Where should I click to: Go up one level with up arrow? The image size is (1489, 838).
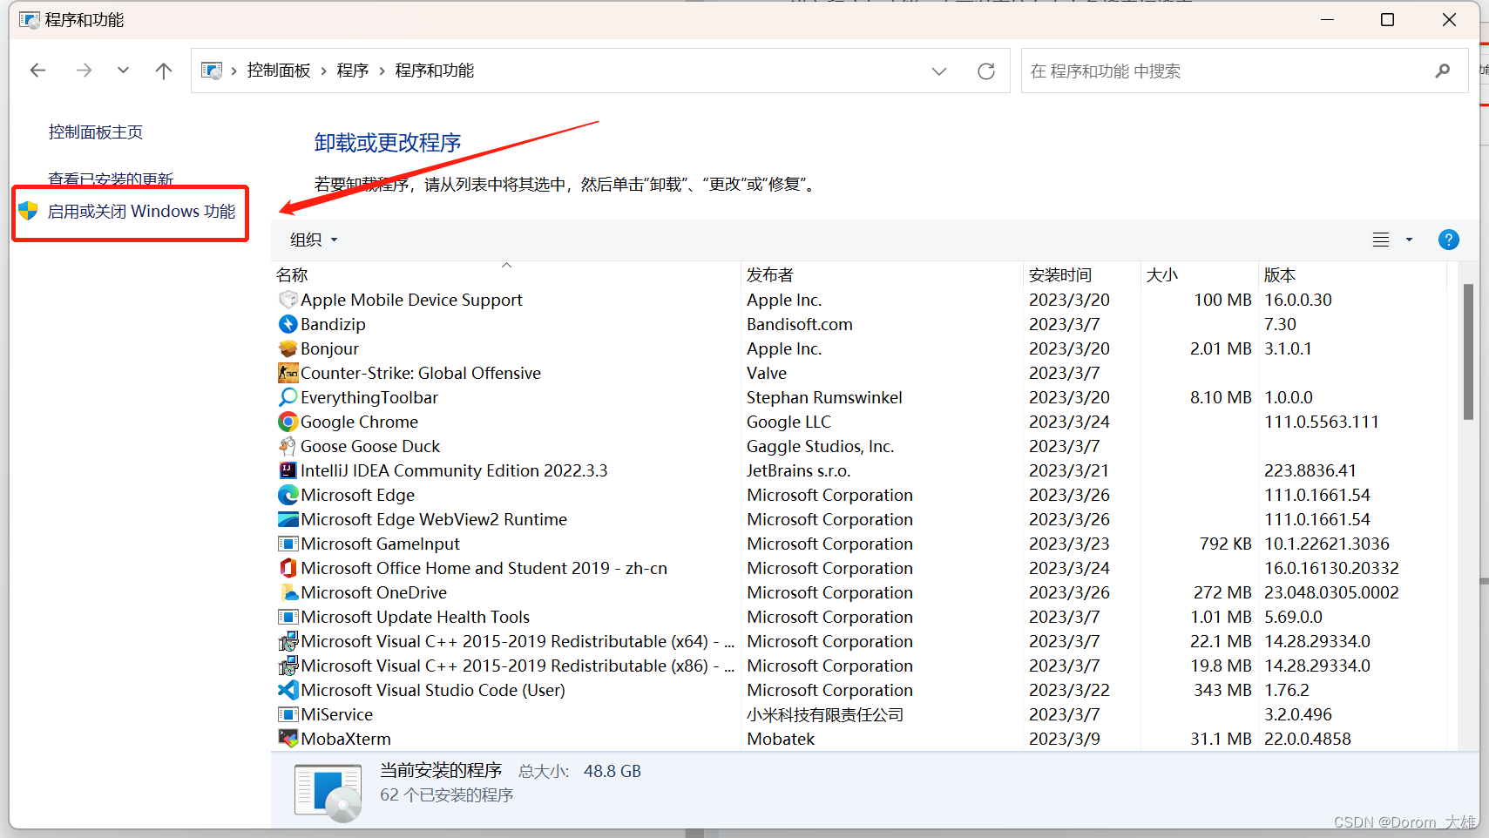tap(164, 71)
